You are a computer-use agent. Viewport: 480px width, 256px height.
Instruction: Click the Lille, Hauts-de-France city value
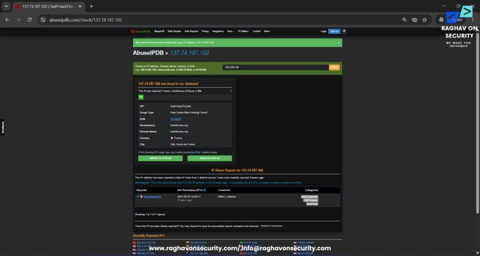182,144
